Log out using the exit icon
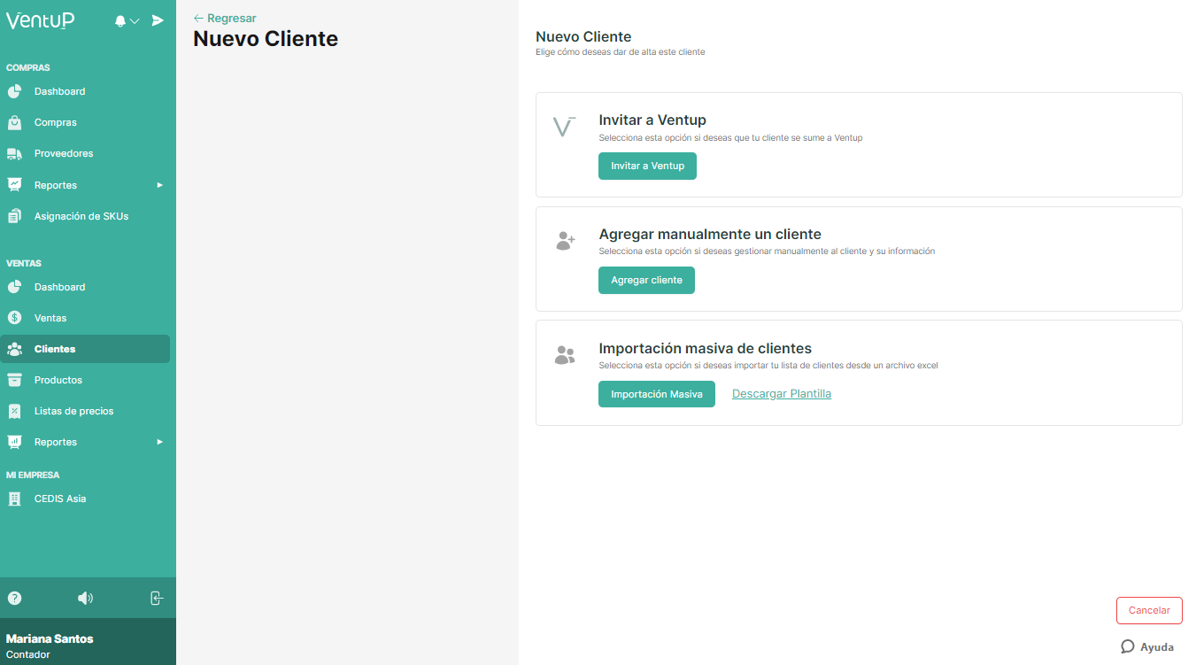This screenshot has height=665, width=1196. click(157, 598)
